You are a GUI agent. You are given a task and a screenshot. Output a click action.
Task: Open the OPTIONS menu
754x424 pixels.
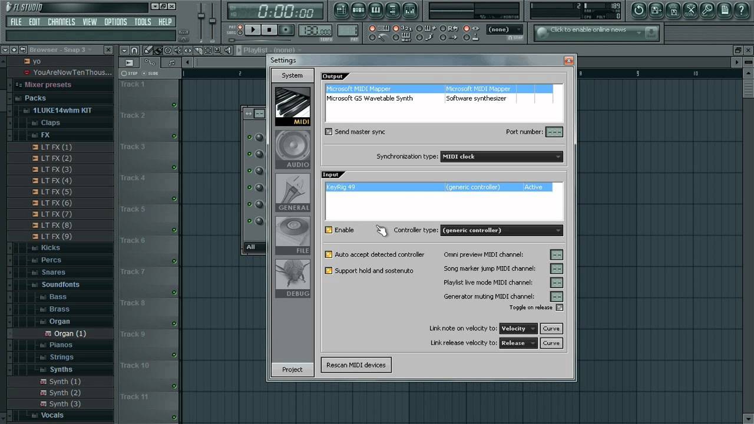coord(115,22)
